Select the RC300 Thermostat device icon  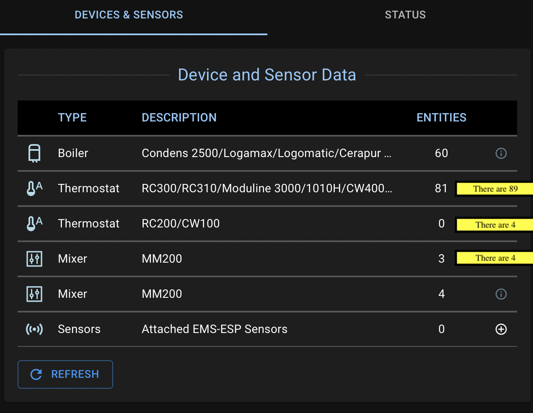pos(34,188)
